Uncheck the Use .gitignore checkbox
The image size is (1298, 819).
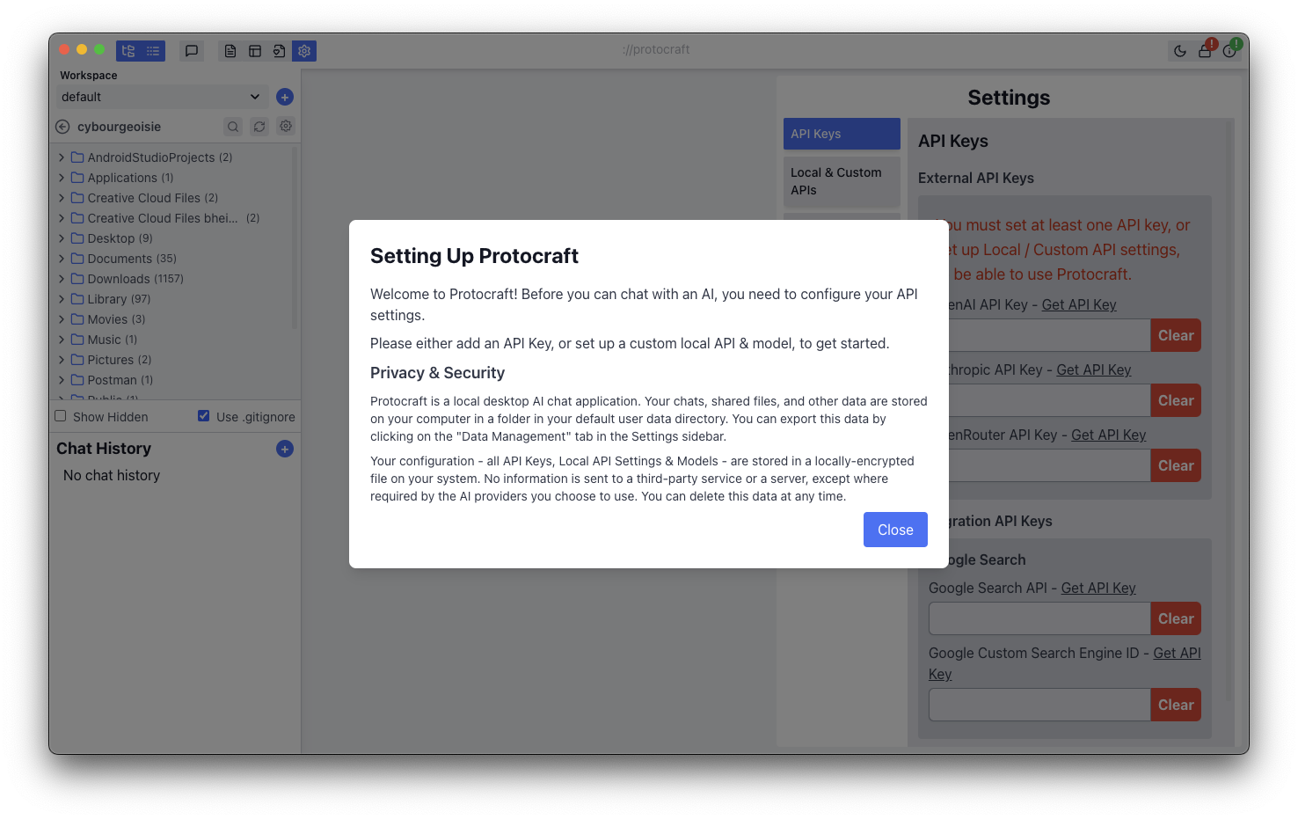(204, 416)
